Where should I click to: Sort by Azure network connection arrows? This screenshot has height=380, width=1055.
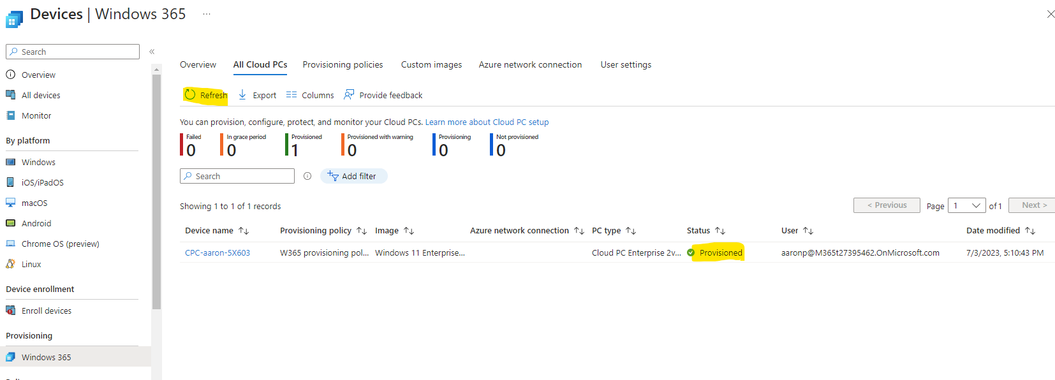(x=579, y=231)
